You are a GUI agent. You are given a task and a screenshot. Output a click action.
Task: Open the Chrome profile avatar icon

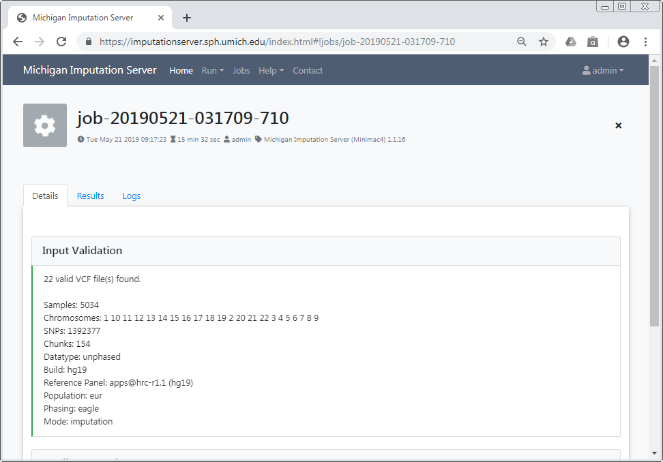point(623,42)
